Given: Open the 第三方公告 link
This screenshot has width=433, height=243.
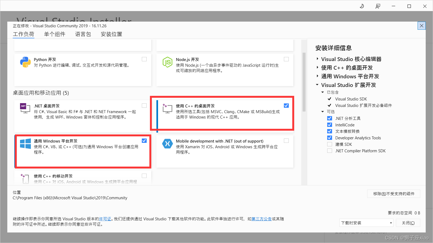Looking at the screenshot, I should coord(261,219).
